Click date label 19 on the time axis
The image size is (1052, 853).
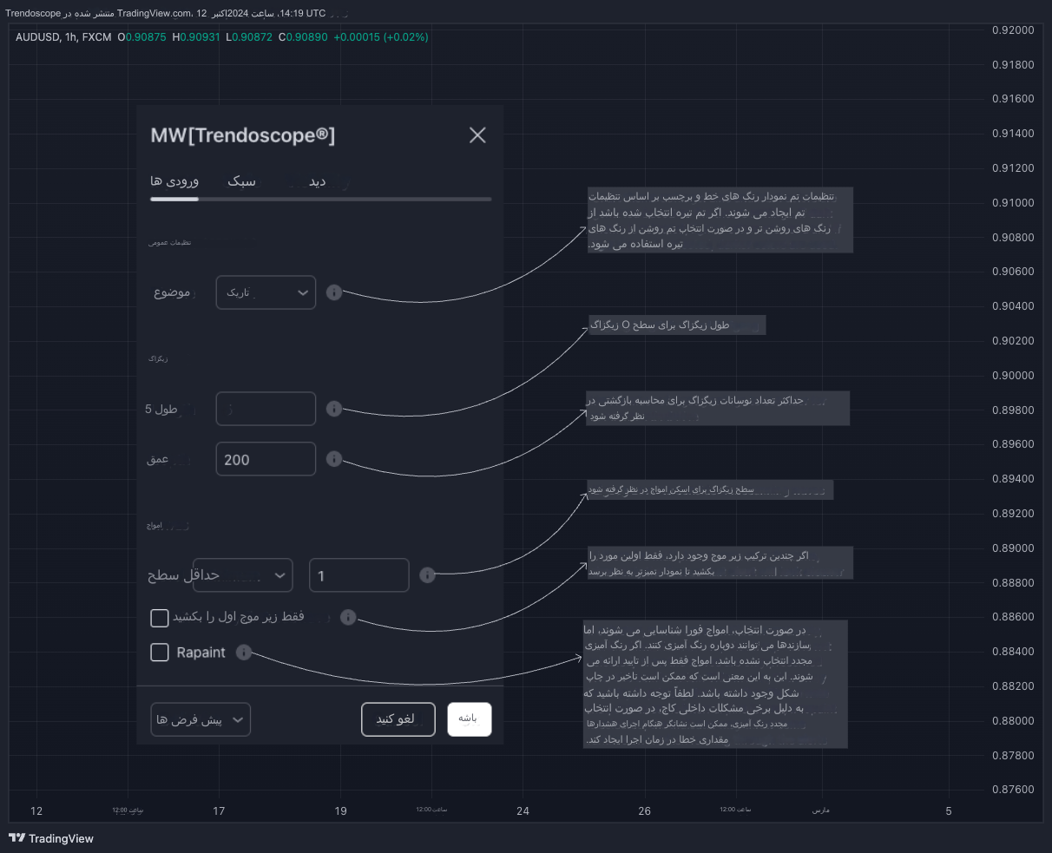340,810
